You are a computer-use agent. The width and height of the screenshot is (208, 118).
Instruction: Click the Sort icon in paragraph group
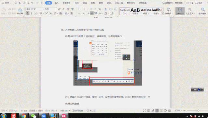click(105, 9)
